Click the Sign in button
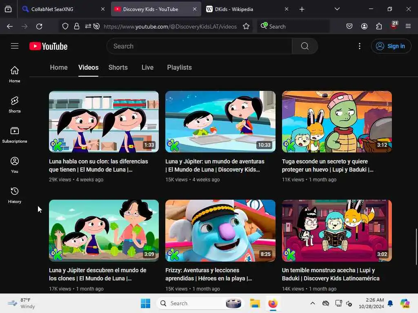Viewport: 418px width, 313px height. pyautogui.click(x=391, y=46)
